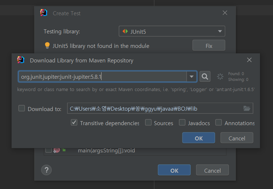This screenshot has width=273, height=189.
Task: Open the Maven coordinates history dropdown arrow
Action: (x=191, y=77)
